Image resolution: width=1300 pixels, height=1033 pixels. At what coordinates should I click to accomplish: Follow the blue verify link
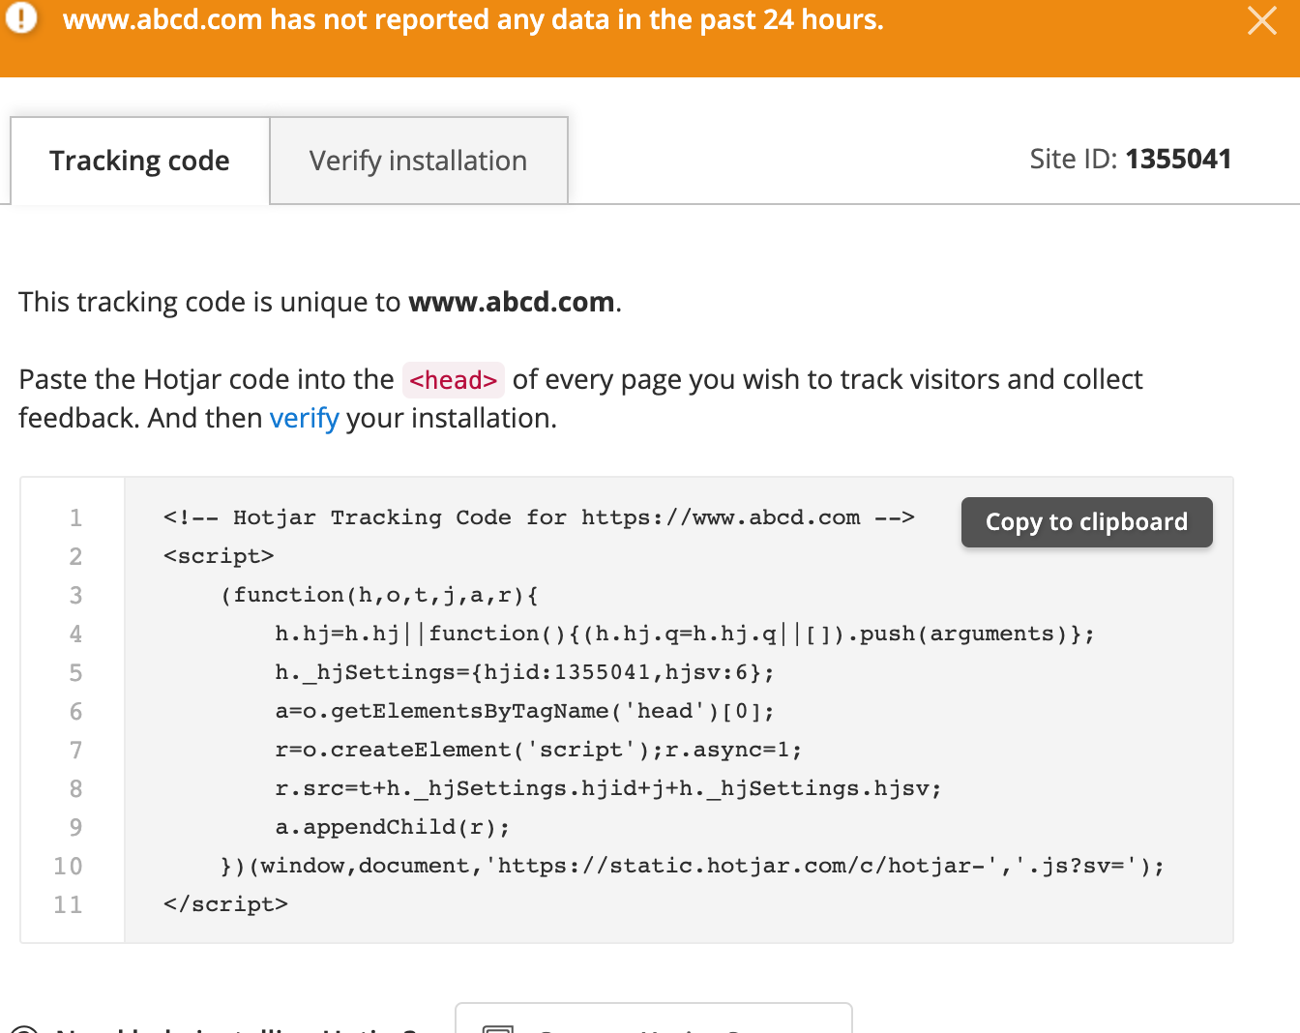(304, 418)
